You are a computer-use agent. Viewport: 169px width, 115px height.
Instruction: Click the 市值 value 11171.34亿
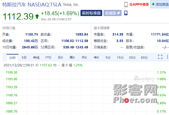pos(160,34)
